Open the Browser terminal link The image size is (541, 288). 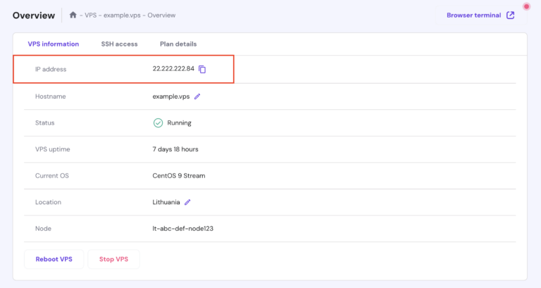coord(473,15)
